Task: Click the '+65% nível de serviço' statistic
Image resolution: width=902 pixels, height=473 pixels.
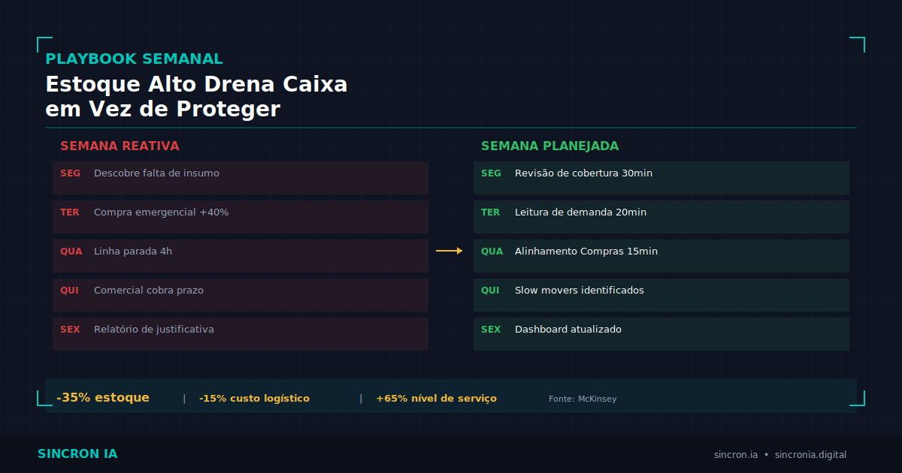Action: click(436, 399)
